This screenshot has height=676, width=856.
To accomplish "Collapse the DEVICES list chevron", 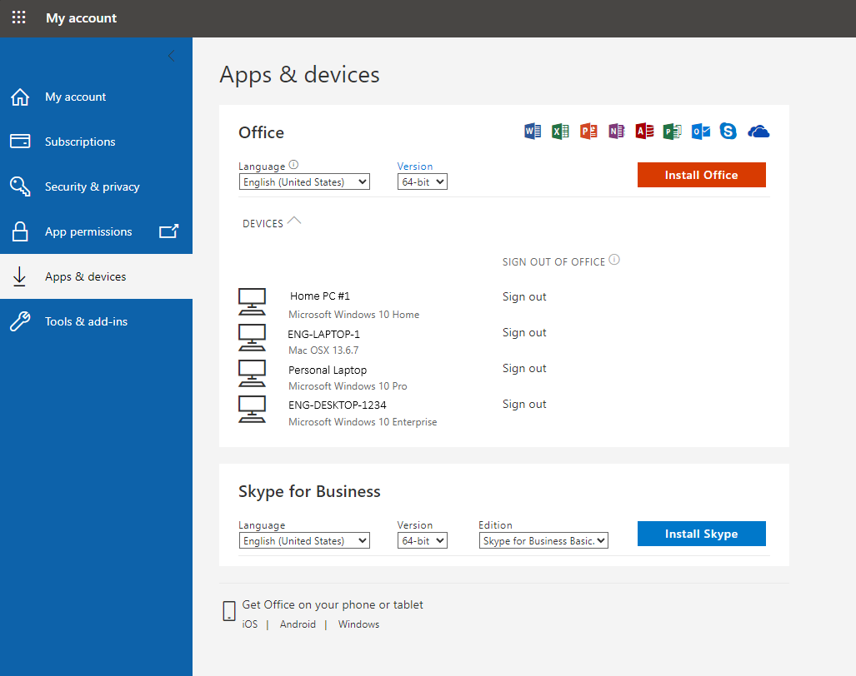I will pyautogui.click(x=294, y=221).
